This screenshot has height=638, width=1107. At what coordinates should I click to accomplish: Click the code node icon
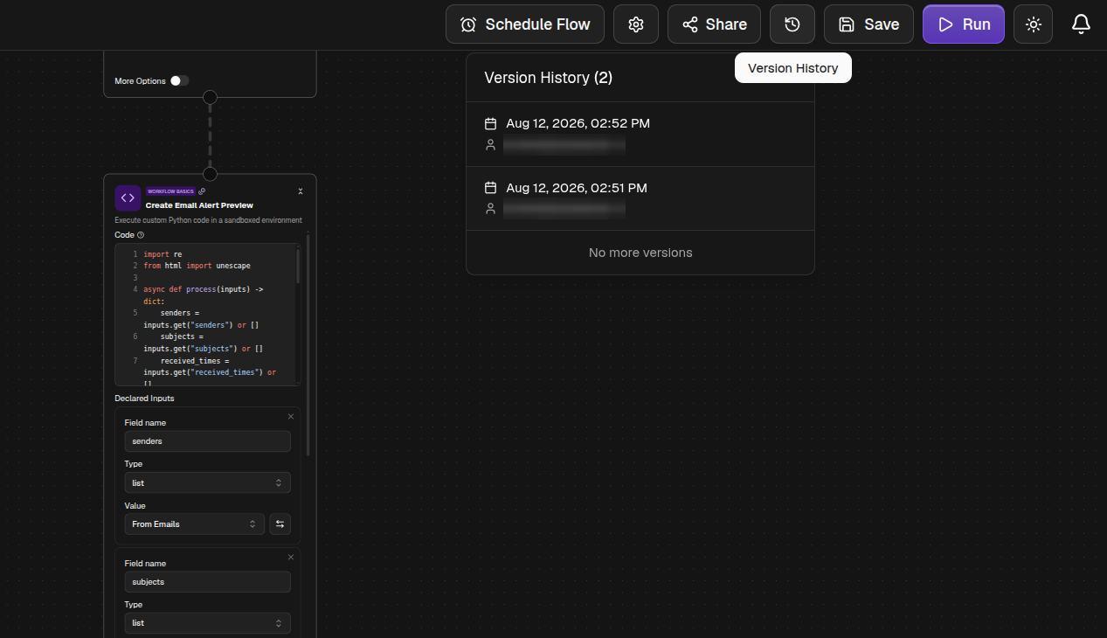pos(128,198)
